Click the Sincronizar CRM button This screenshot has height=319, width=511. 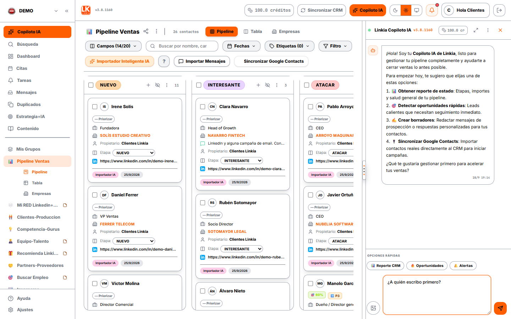click(322, 10)
